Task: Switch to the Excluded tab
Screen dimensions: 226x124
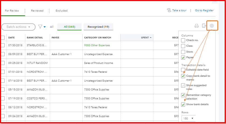Action: 61,11
